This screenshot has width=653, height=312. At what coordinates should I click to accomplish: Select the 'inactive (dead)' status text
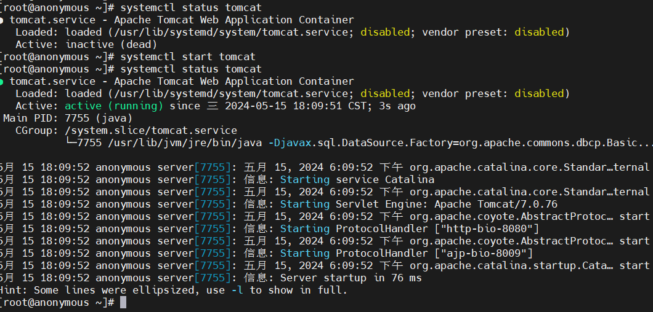point(111,44)
